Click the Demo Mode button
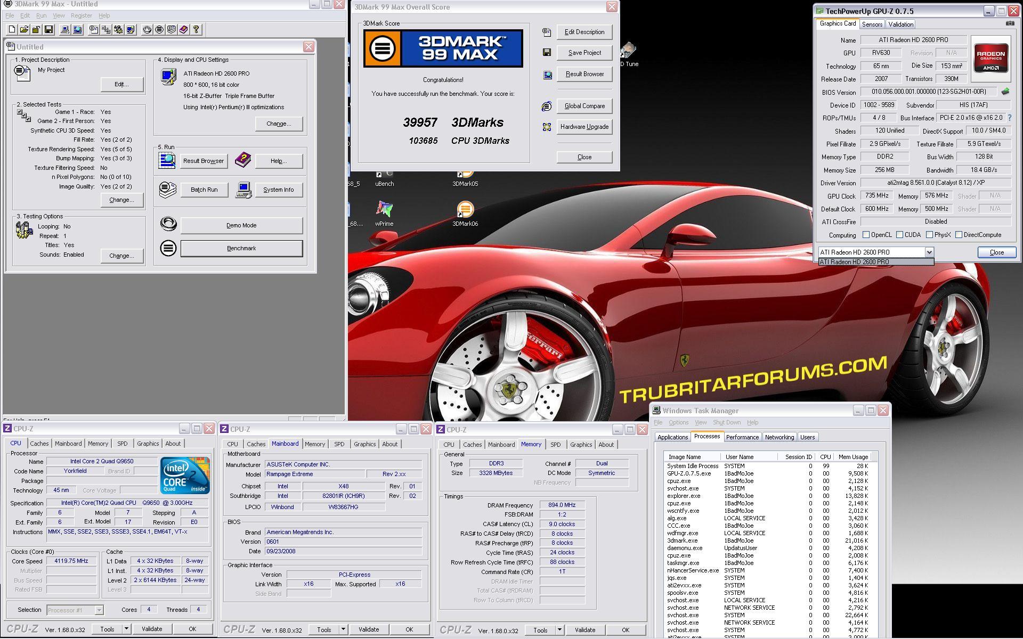Image resolution: width=1023 pixels, height=639 pixels. 241,225
